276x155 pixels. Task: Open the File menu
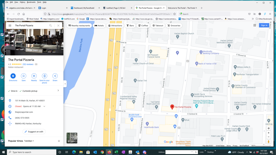click(7, 2)
